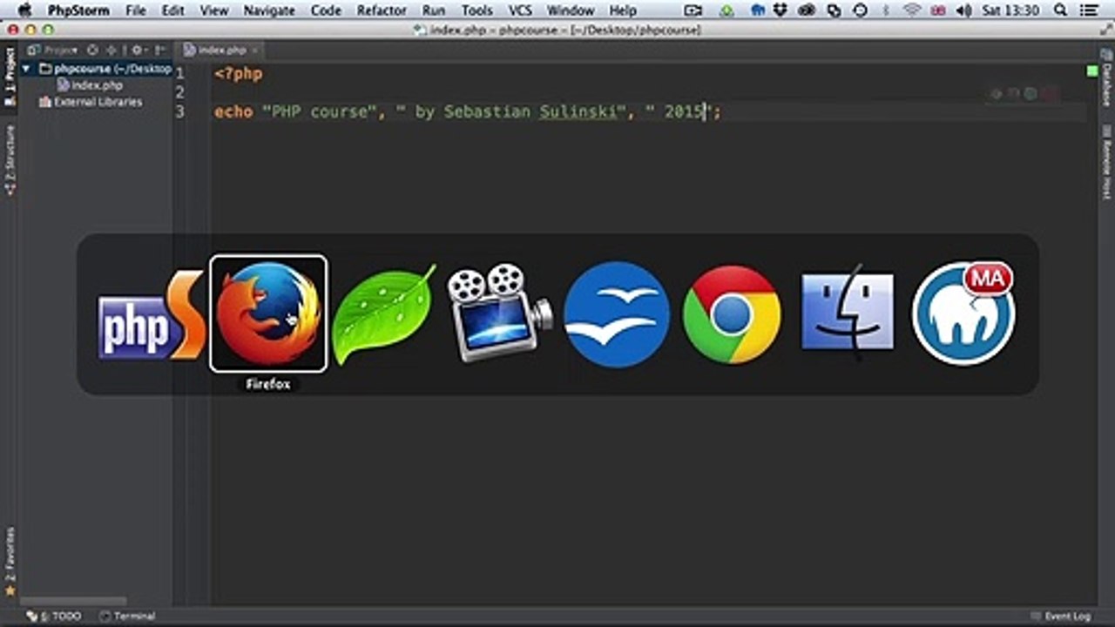Select External Libraries in project tree

point(91,102)
